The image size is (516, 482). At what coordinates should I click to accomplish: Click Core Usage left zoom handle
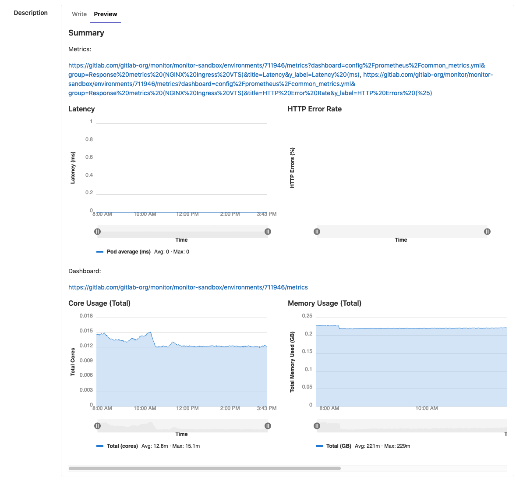coord(97,426)
